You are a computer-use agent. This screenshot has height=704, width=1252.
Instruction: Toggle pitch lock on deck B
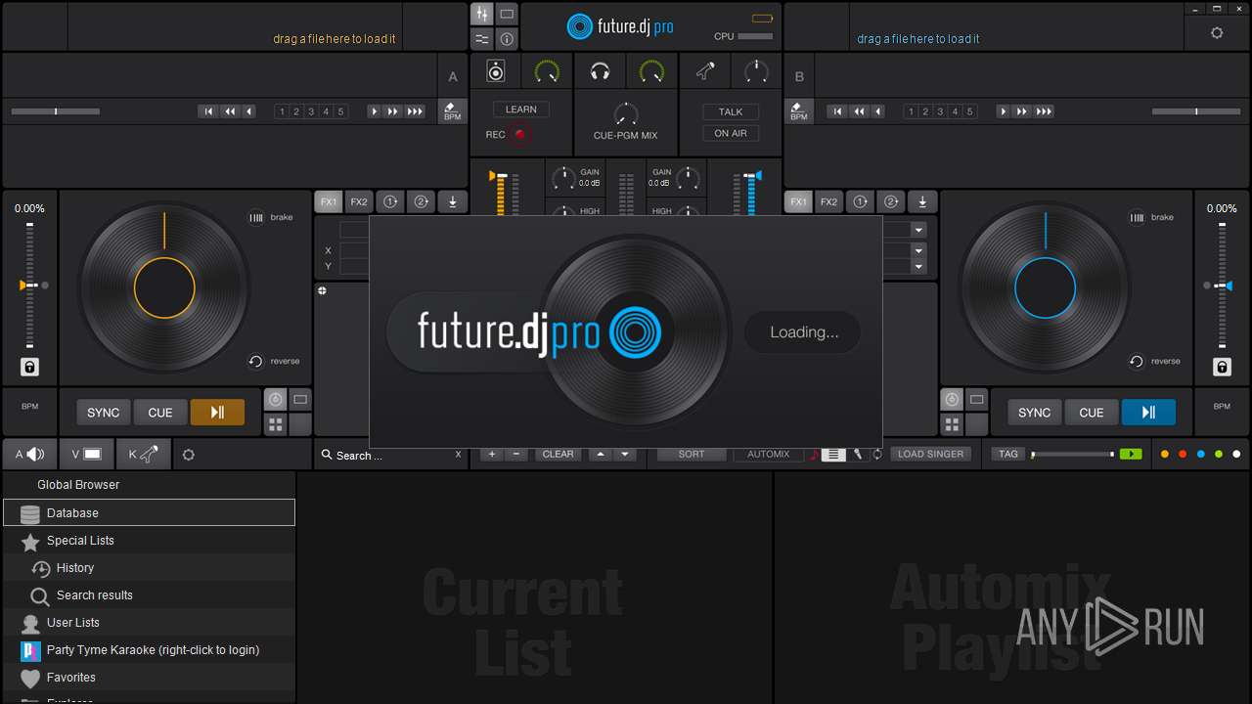pyautogui.click(x=1222, y=368)
